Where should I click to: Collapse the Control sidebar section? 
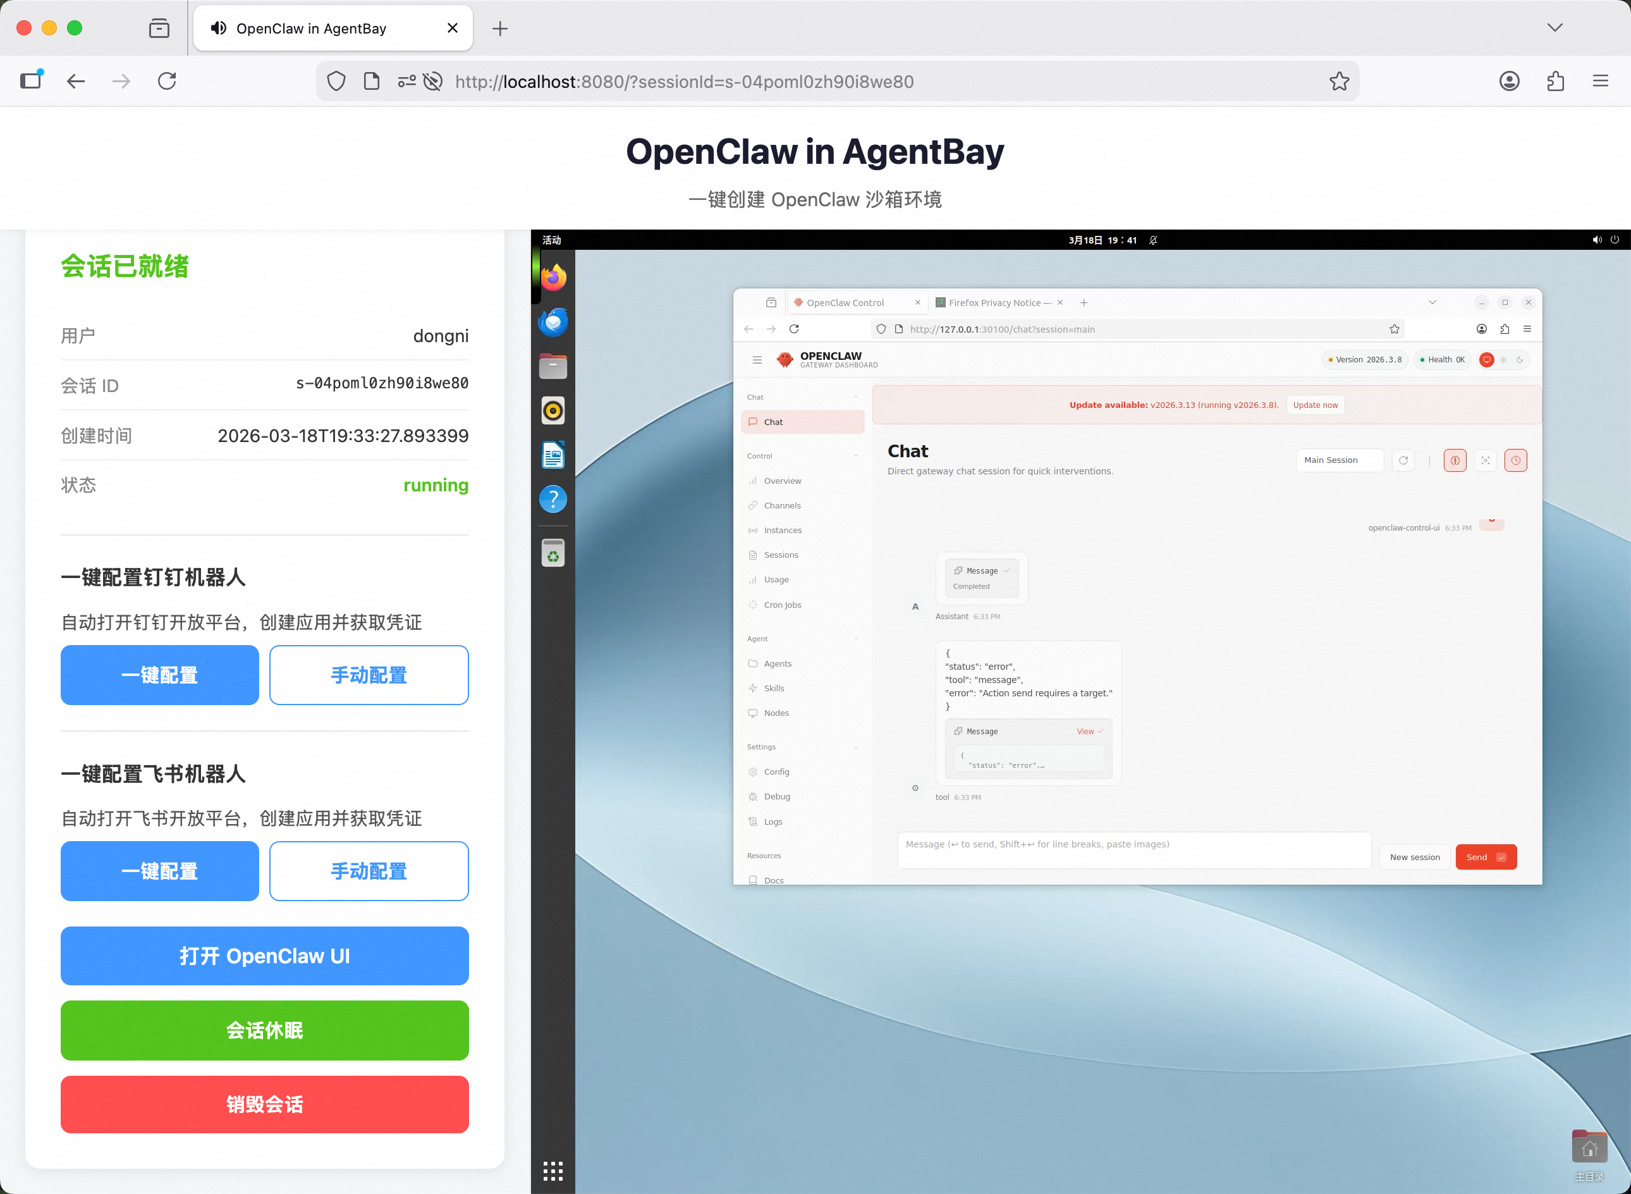pyautogui.click(x=856, y=456)
